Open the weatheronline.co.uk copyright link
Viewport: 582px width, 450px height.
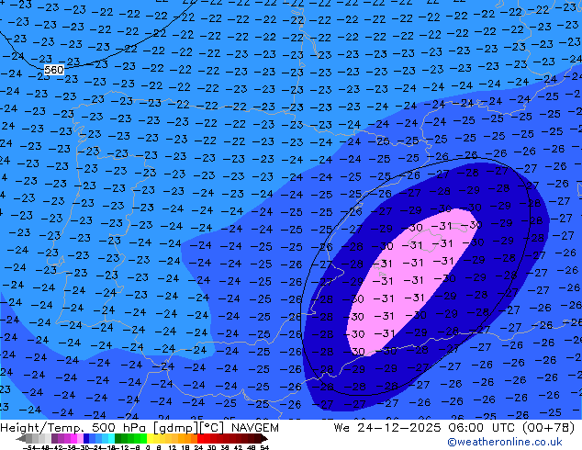pyautogui.click(x=505, y=442)
